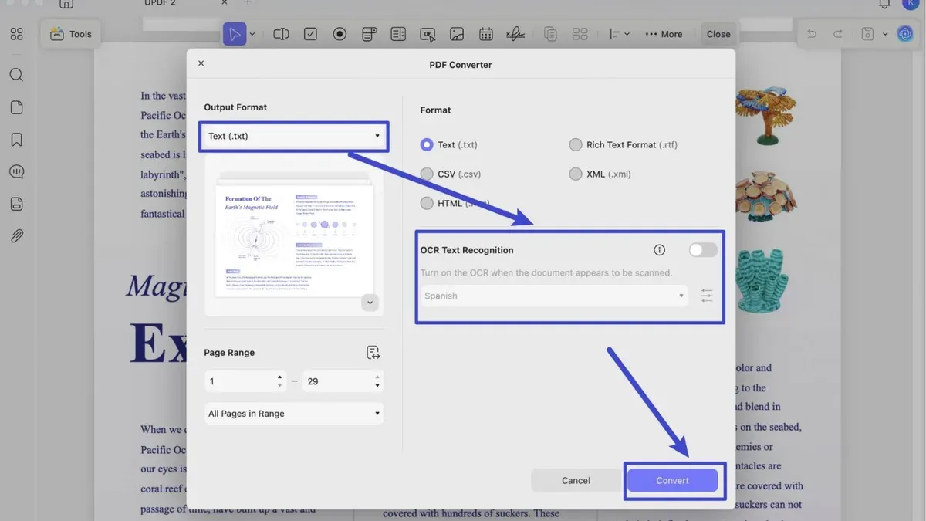Viewport: 926px width, 521px height.
Task: Select the arrow selection tool
Action: [235, 34]
